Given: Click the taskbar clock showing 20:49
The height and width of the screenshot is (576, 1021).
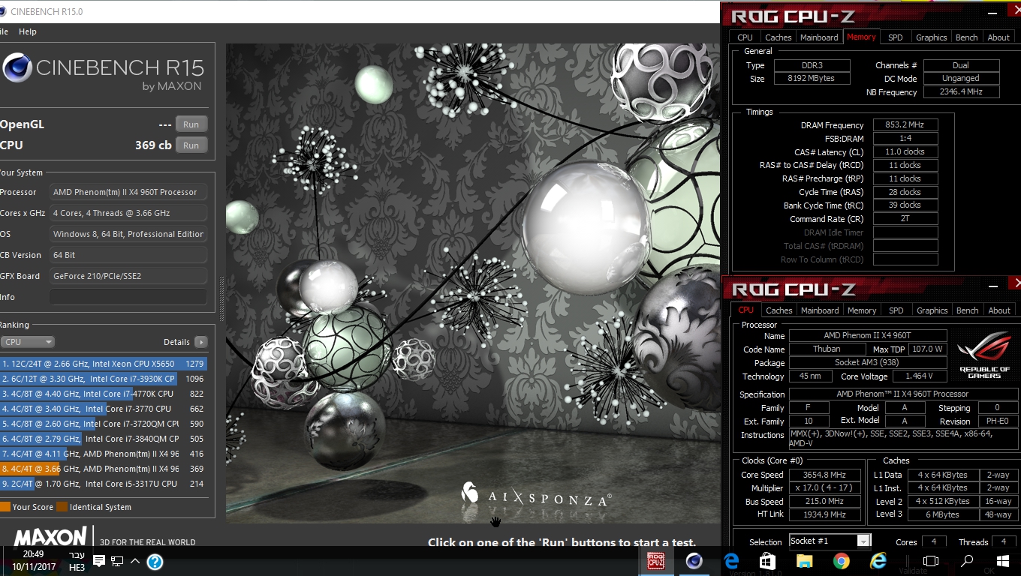Looking at the screenshot, I should [x=34, y=554].
